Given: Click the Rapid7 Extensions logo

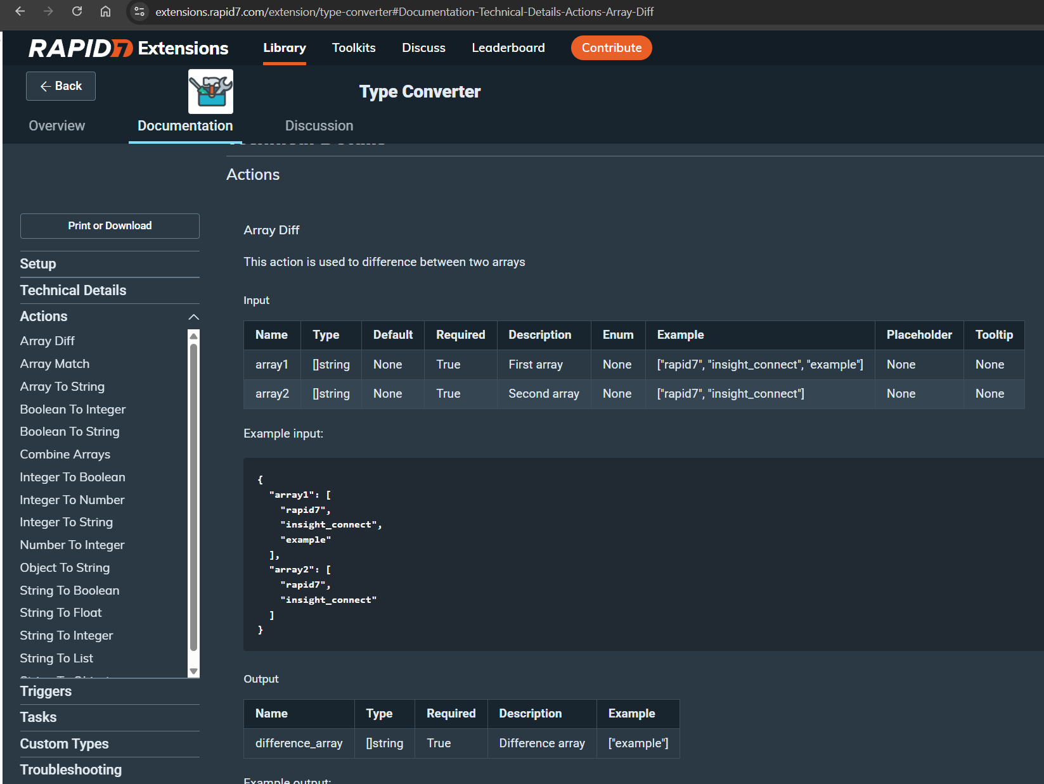Looking at the screenshot, I should [x=128, y=48].
